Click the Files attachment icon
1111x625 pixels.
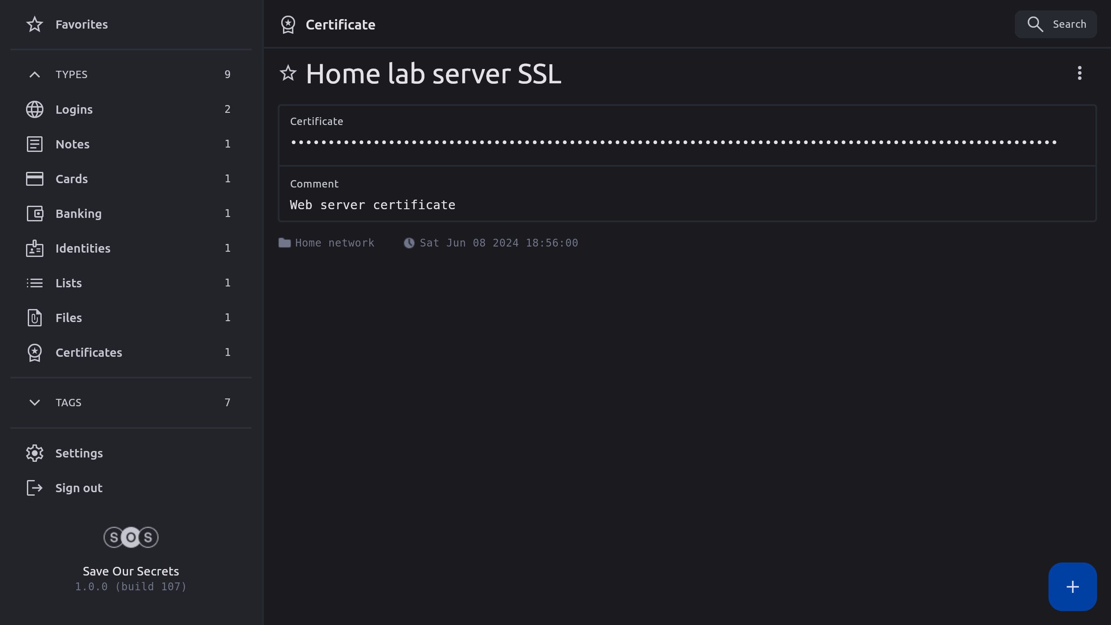point(35,318)
